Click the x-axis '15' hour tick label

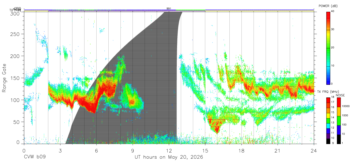point(205,151)
